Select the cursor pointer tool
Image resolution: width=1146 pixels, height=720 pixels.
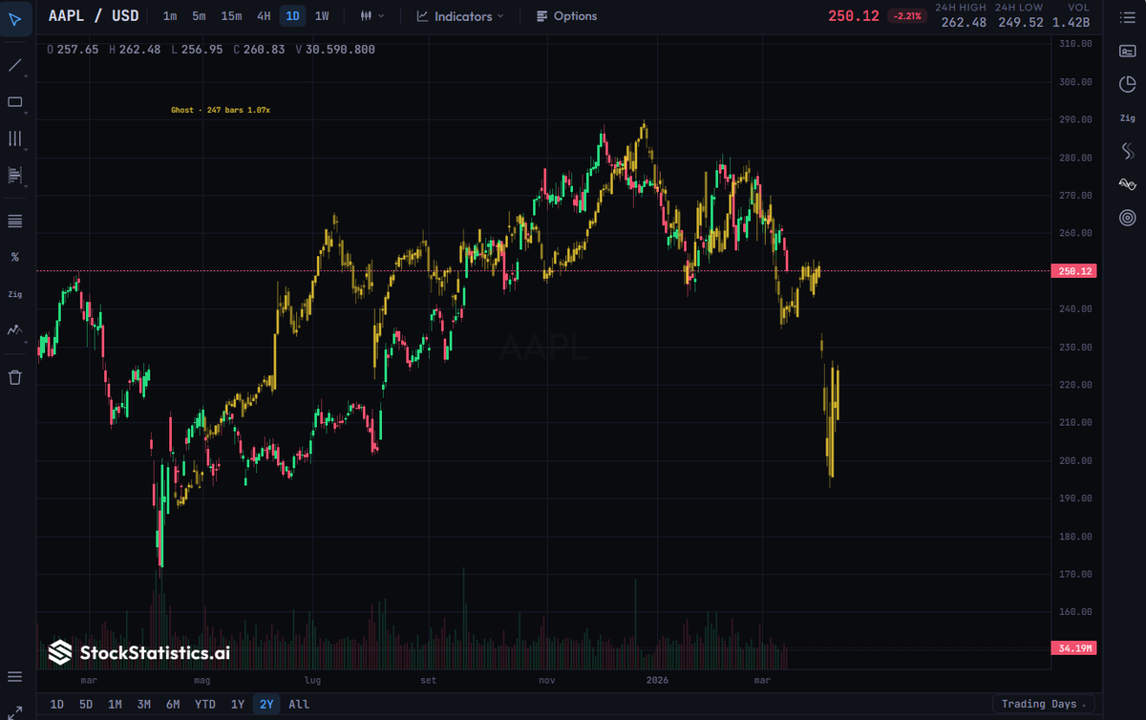[x=15, y=18]
